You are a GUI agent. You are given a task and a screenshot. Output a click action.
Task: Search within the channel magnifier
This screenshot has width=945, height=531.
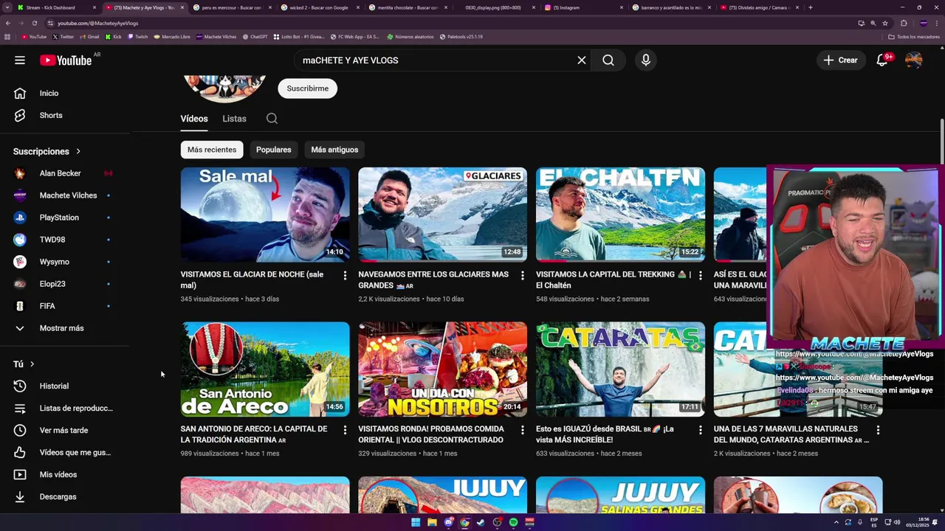tap(272, 119)
